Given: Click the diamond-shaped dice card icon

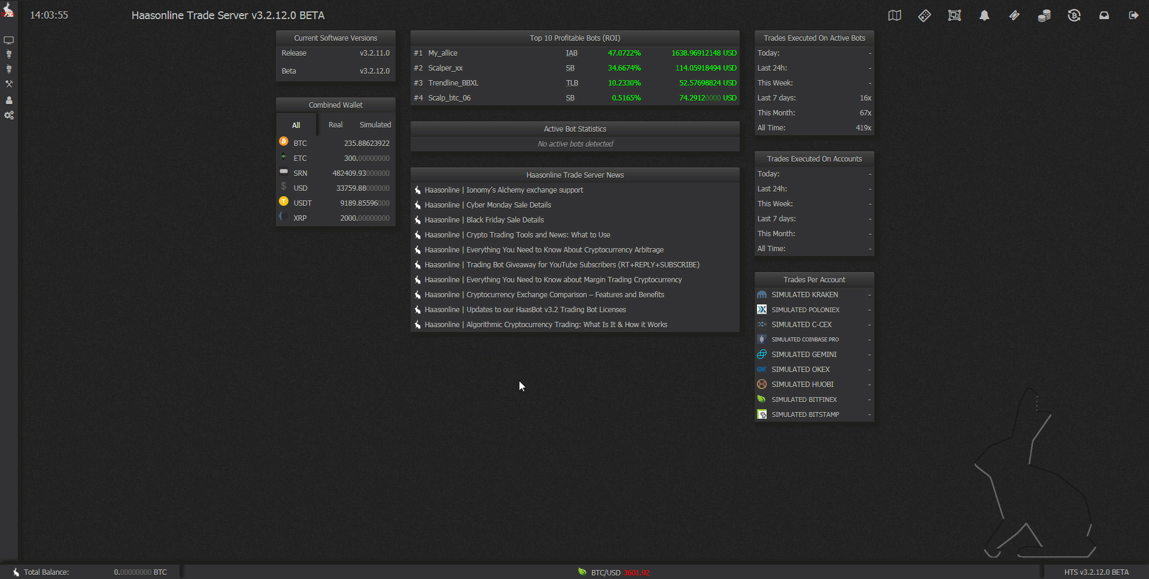Looking at the screenshot, I should (925, 16).
